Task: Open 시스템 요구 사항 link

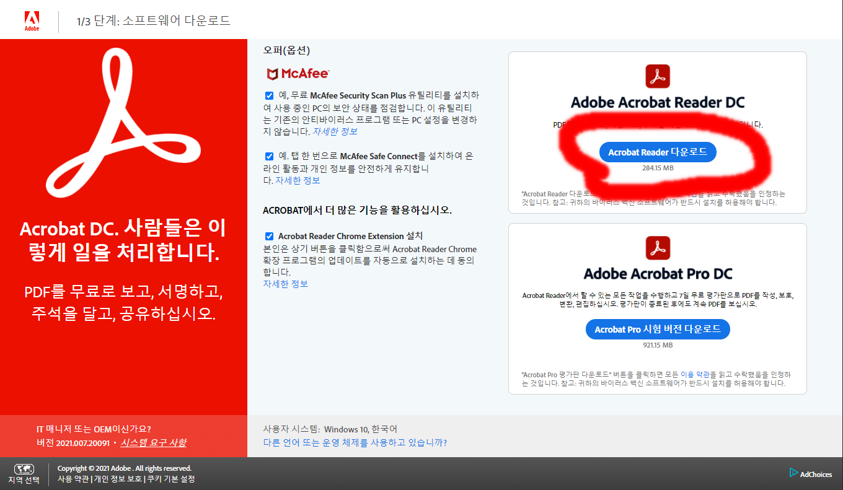Action: pos(153,442)
